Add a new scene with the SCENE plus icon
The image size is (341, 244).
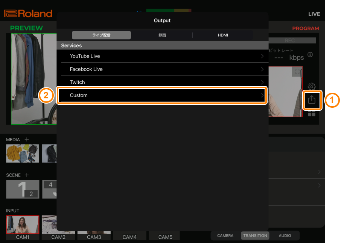(27, 175)
